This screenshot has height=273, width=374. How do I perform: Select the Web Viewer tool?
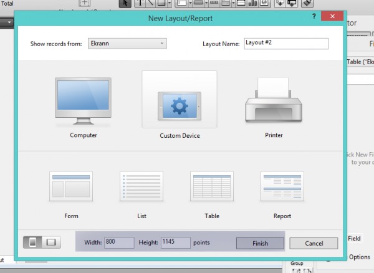[264, 3]
